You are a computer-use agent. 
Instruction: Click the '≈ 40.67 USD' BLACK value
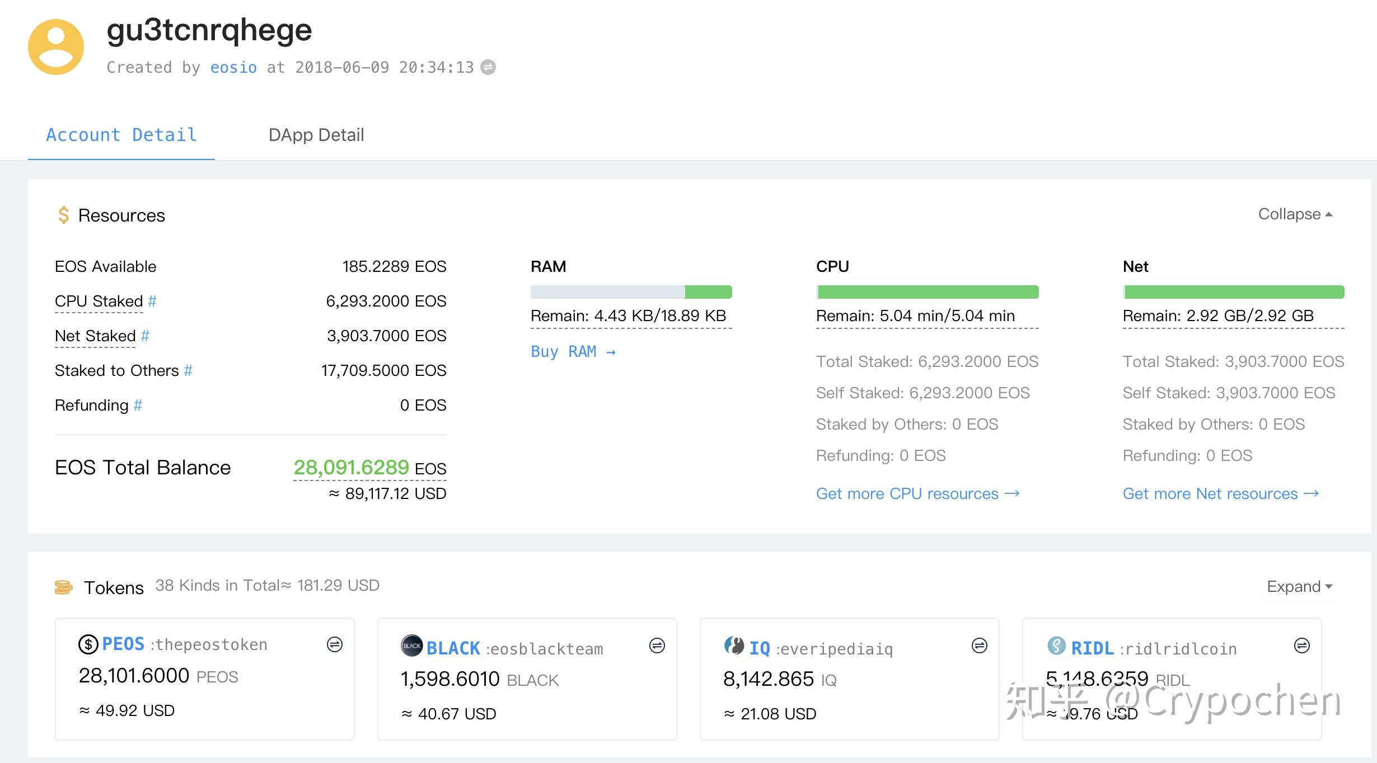coord(449,714)
